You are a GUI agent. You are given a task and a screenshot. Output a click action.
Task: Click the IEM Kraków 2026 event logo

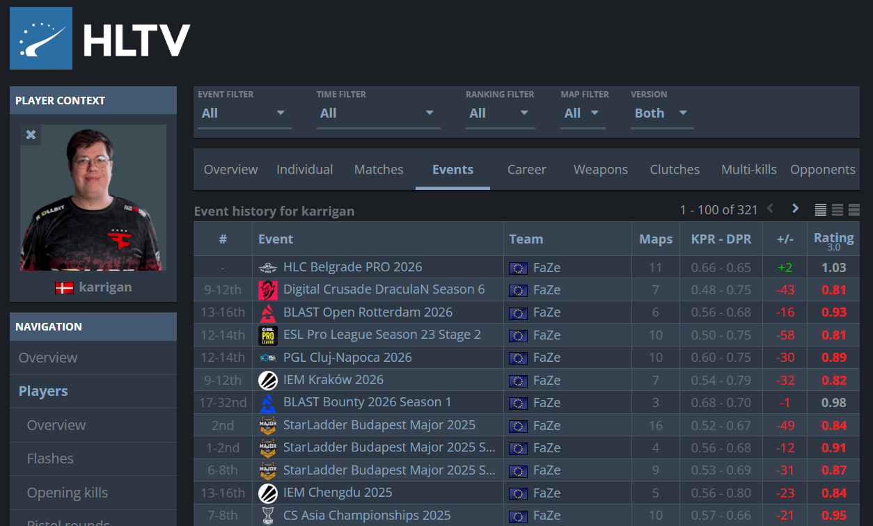click(268, 381)
